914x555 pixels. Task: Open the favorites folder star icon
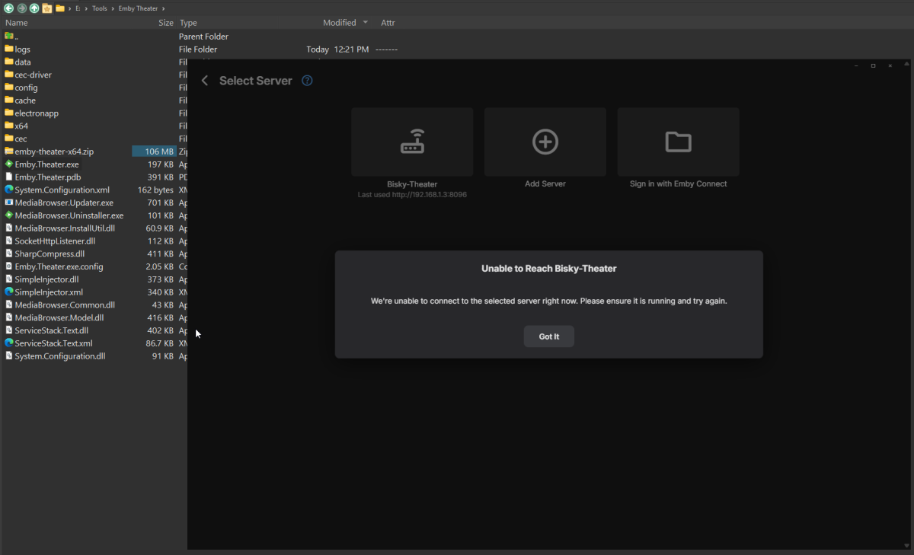[47, 8]
